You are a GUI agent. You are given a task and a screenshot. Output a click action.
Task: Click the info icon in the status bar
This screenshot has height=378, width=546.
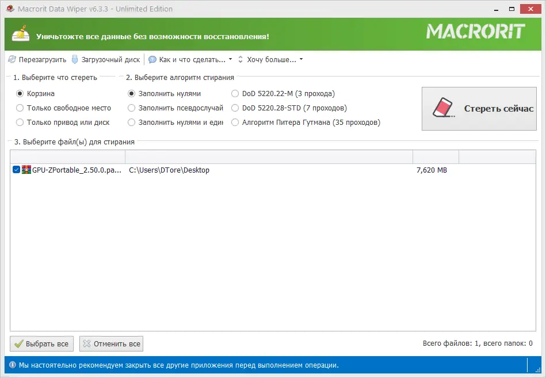13,365
